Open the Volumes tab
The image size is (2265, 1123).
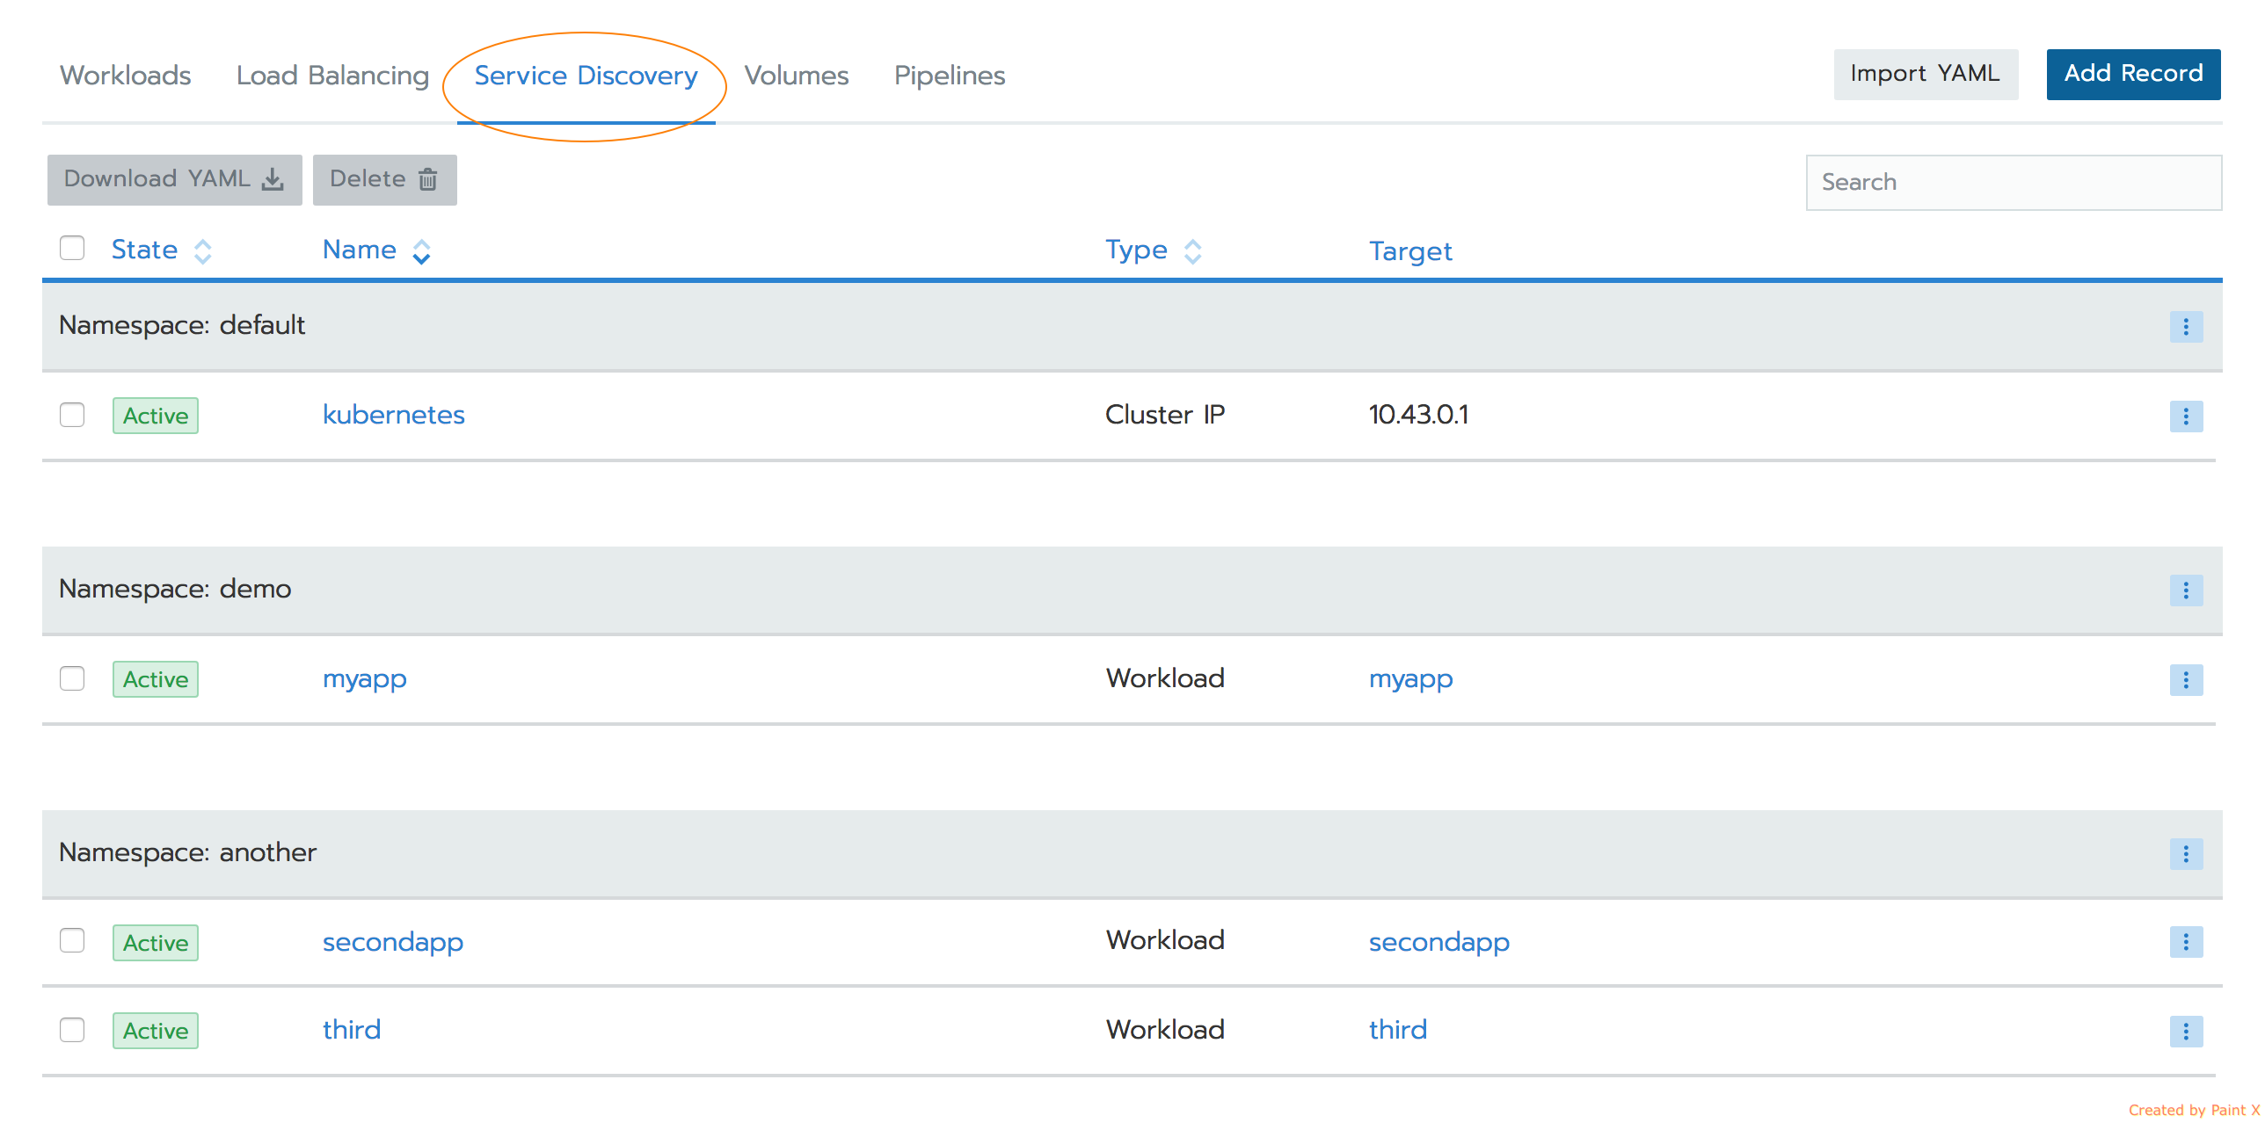[x=797, y=76]
